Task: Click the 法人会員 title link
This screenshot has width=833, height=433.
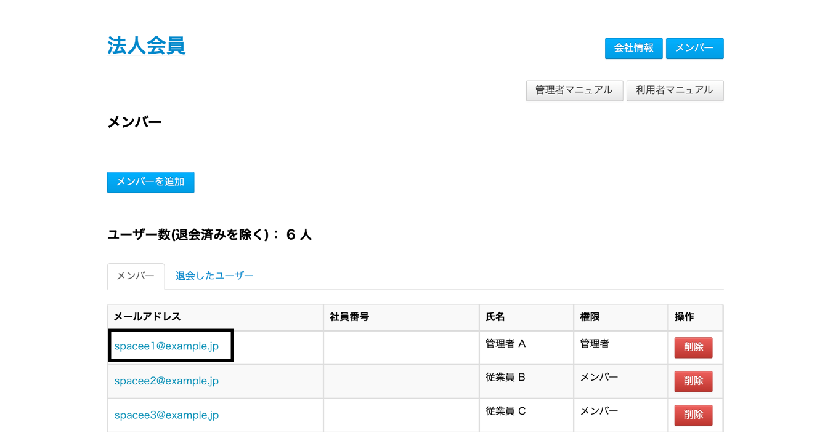Action: 146,46
